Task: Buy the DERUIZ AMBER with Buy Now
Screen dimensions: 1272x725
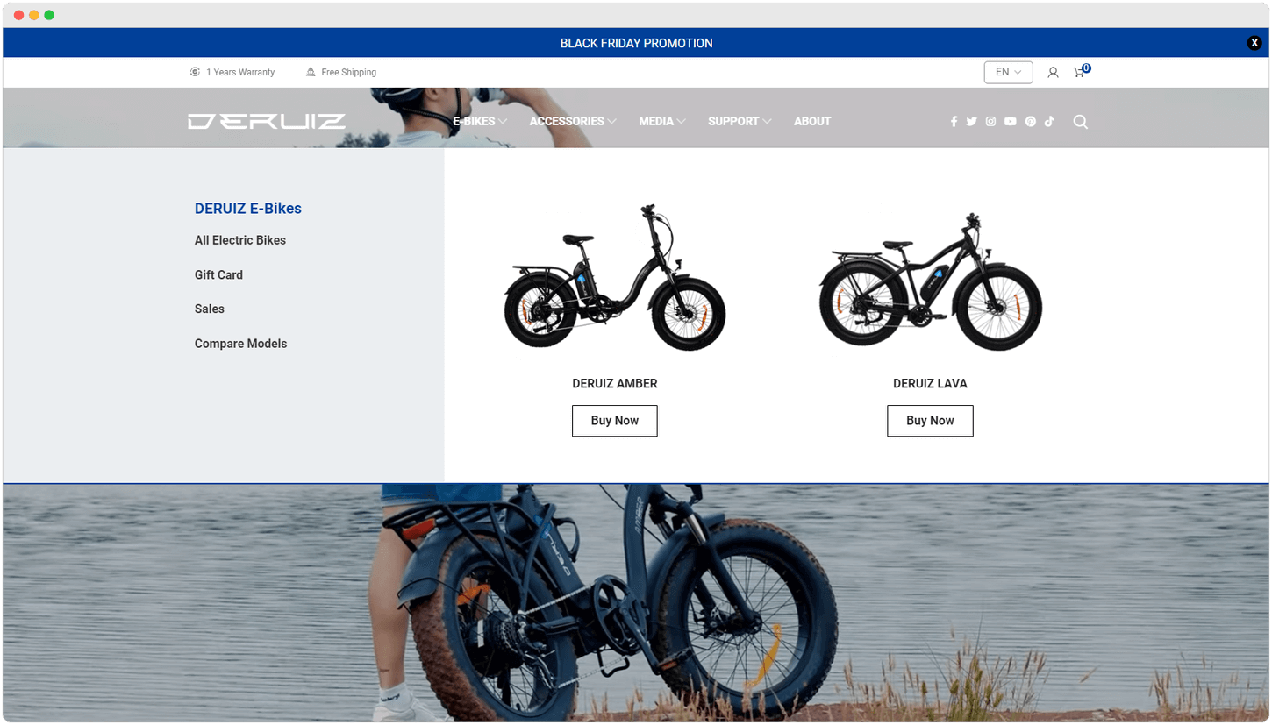Action: [x=615, y=421]
